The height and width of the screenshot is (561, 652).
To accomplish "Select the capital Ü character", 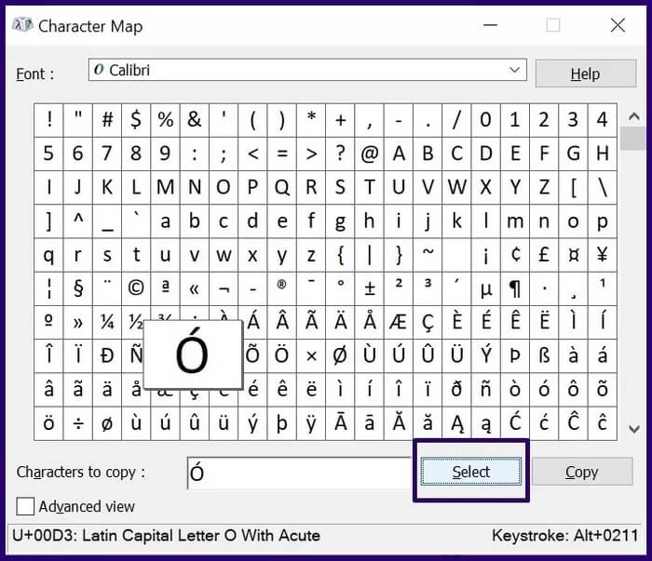I will pyautogui.click(x=456, y=355).
